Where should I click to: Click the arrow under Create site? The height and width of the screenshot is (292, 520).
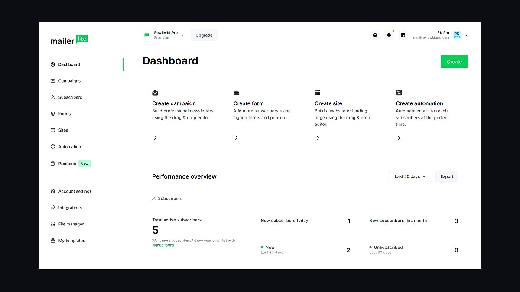coord(317,138)
